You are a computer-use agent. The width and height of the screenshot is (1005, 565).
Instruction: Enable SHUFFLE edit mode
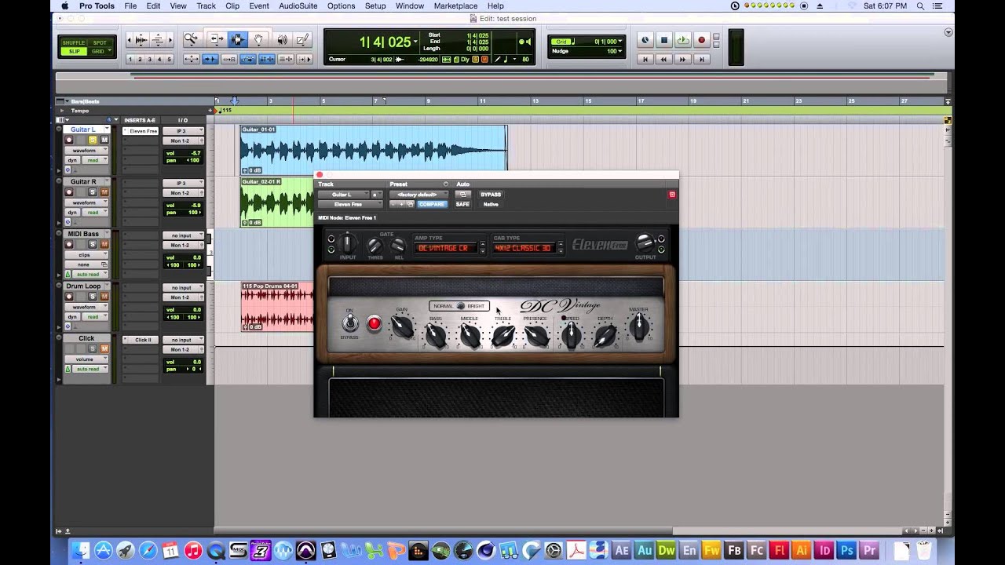point(73,42)
